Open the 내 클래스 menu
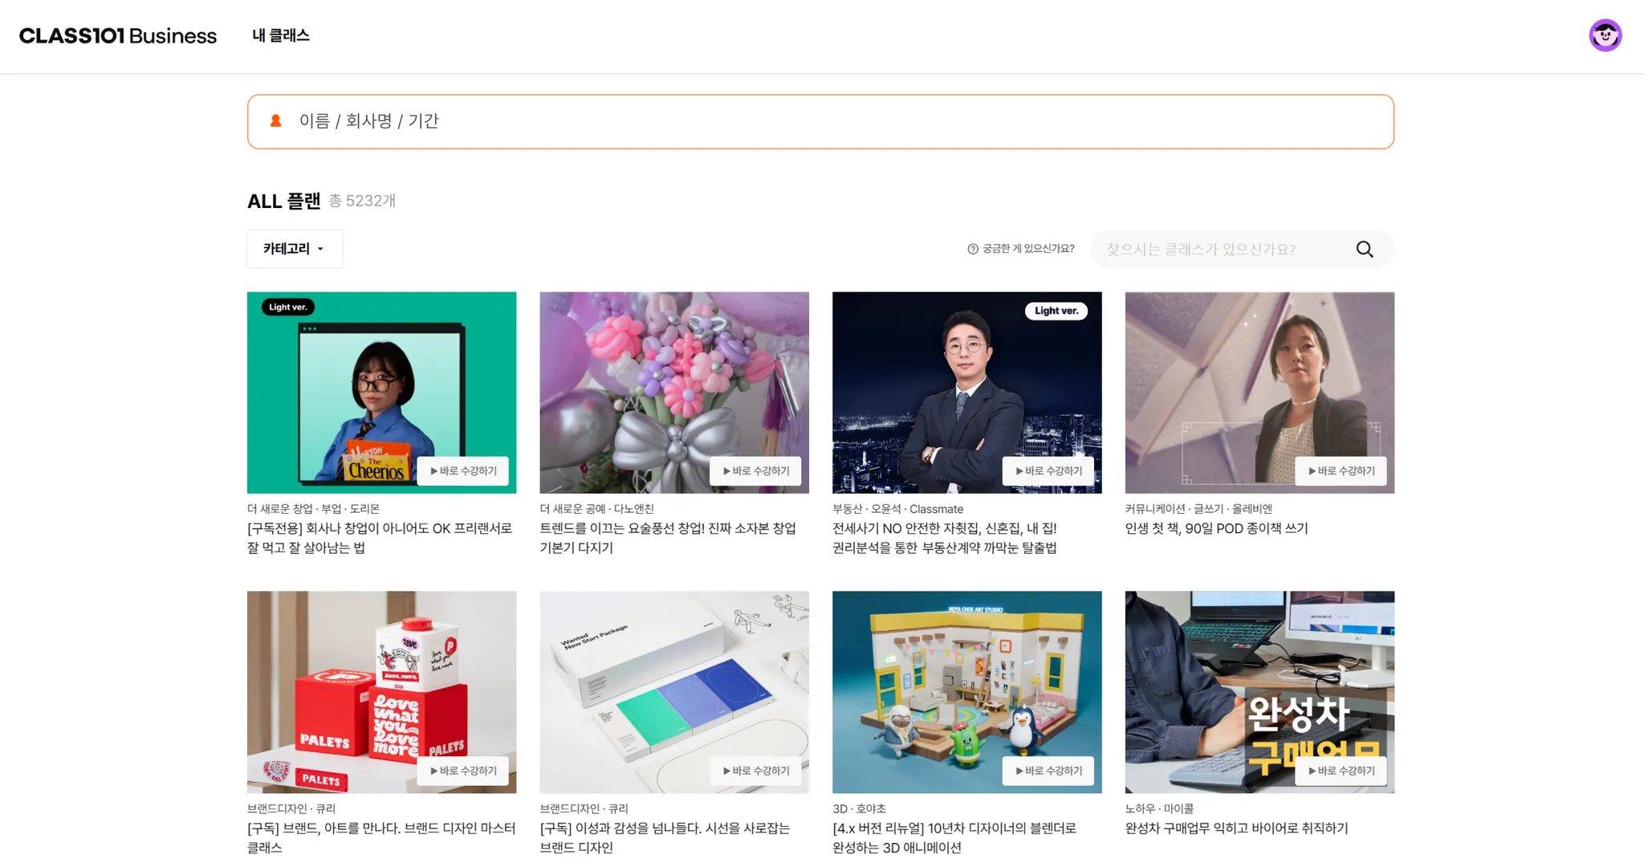Screen dimensions: 1644x867 coord(280,35)
